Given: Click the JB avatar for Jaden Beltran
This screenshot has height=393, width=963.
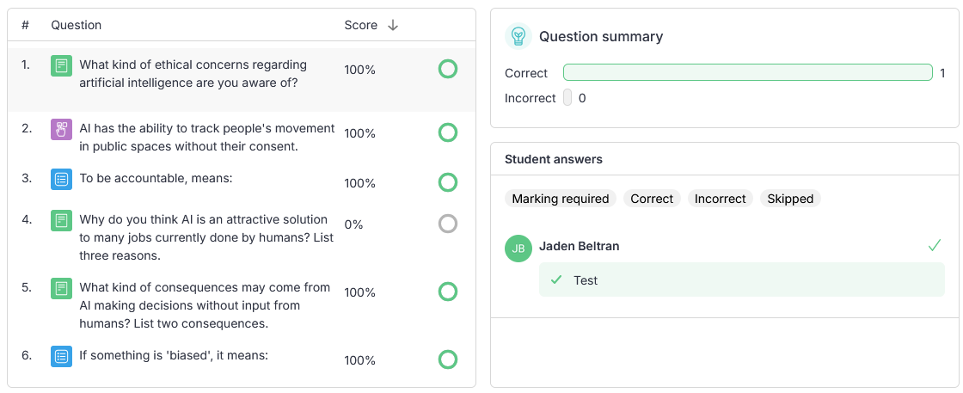Looking at the screenshot, I should coord(518,248).
